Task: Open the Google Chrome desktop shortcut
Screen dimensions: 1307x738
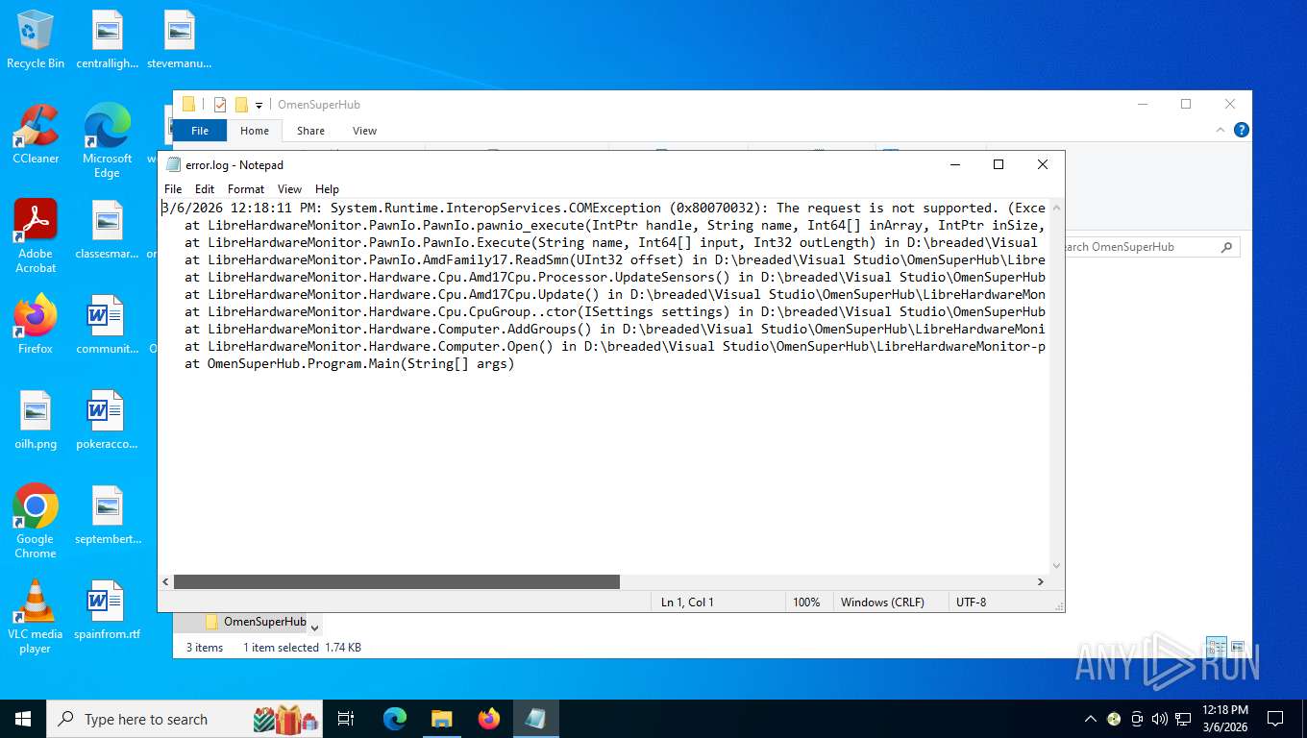Action: 36,522
